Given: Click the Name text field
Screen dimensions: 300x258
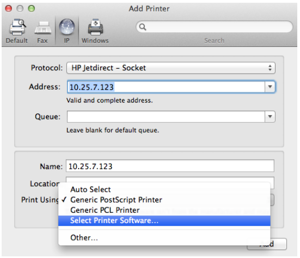Looking at the screenshot, I should point(170,166).
